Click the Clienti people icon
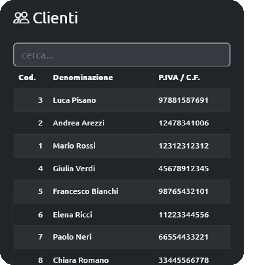The image size is (271, 265). tap(21, 18)
